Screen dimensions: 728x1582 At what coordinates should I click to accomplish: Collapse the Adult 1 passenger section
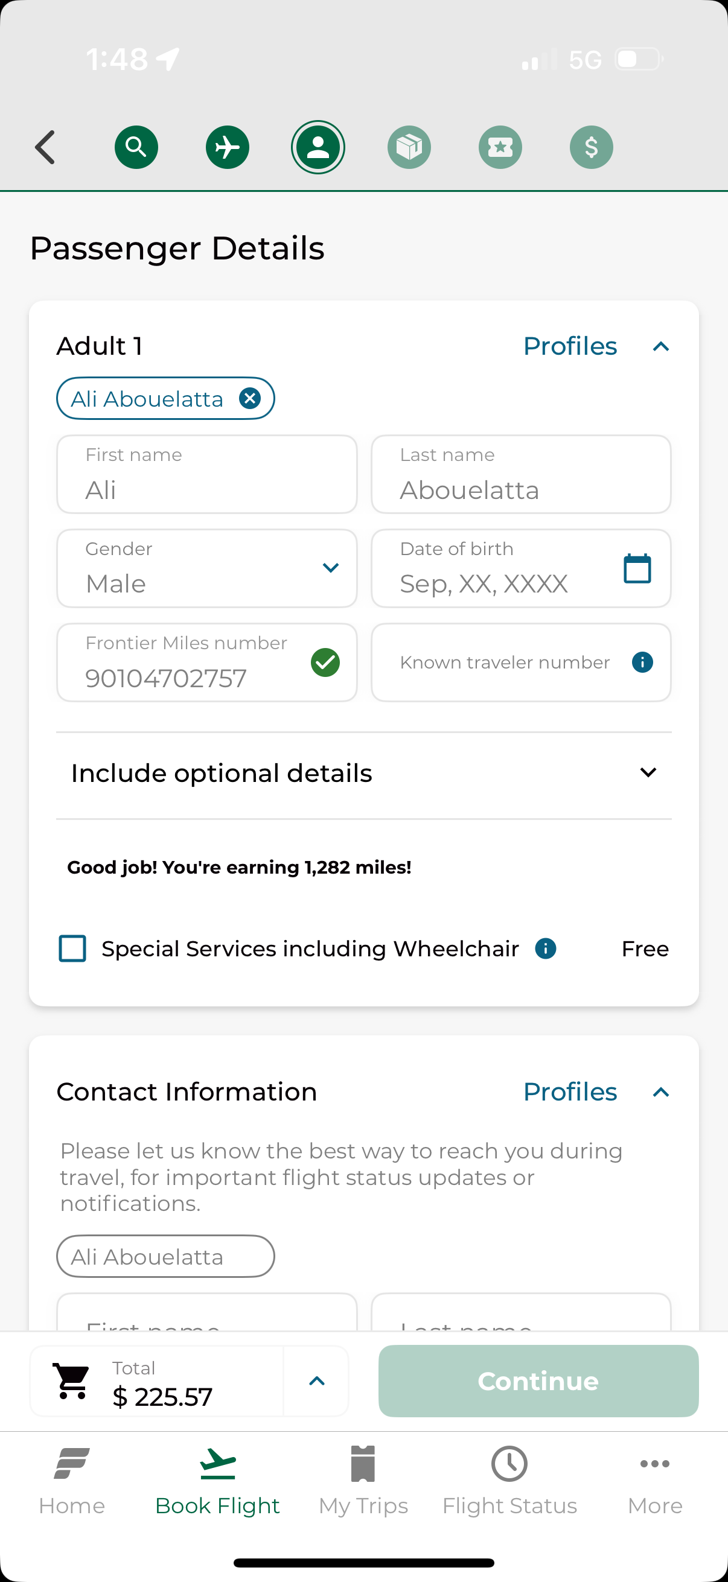pyautogui.click(x=661, y=346)
